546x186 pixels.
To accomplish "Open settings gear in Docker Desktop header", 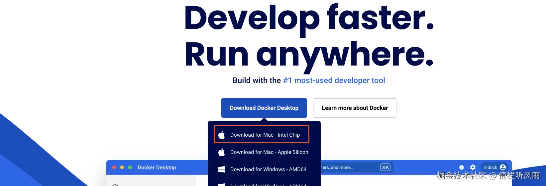I will point(473,167).
